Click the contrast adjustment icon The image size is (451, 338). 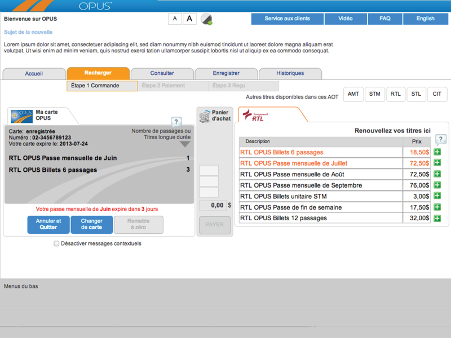[206, 19]
